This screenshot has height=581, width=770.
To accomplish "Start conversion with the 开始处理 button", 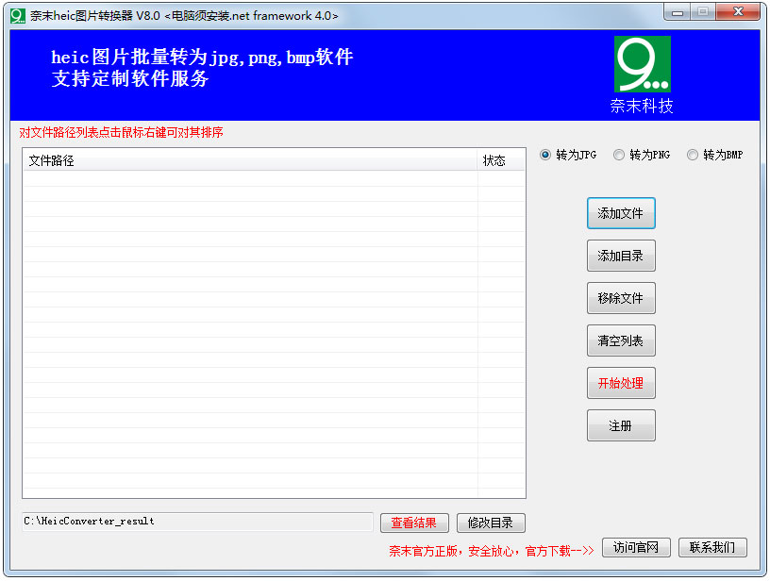I will point(621,383).
